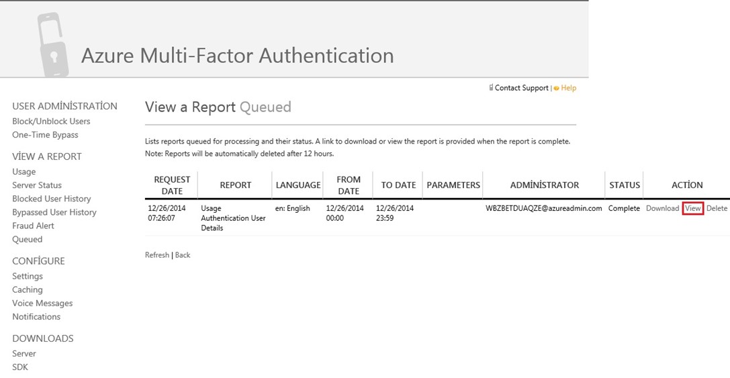Open One-Time Bypass page
Screen dimensions: 730x378
pos(45,134)
